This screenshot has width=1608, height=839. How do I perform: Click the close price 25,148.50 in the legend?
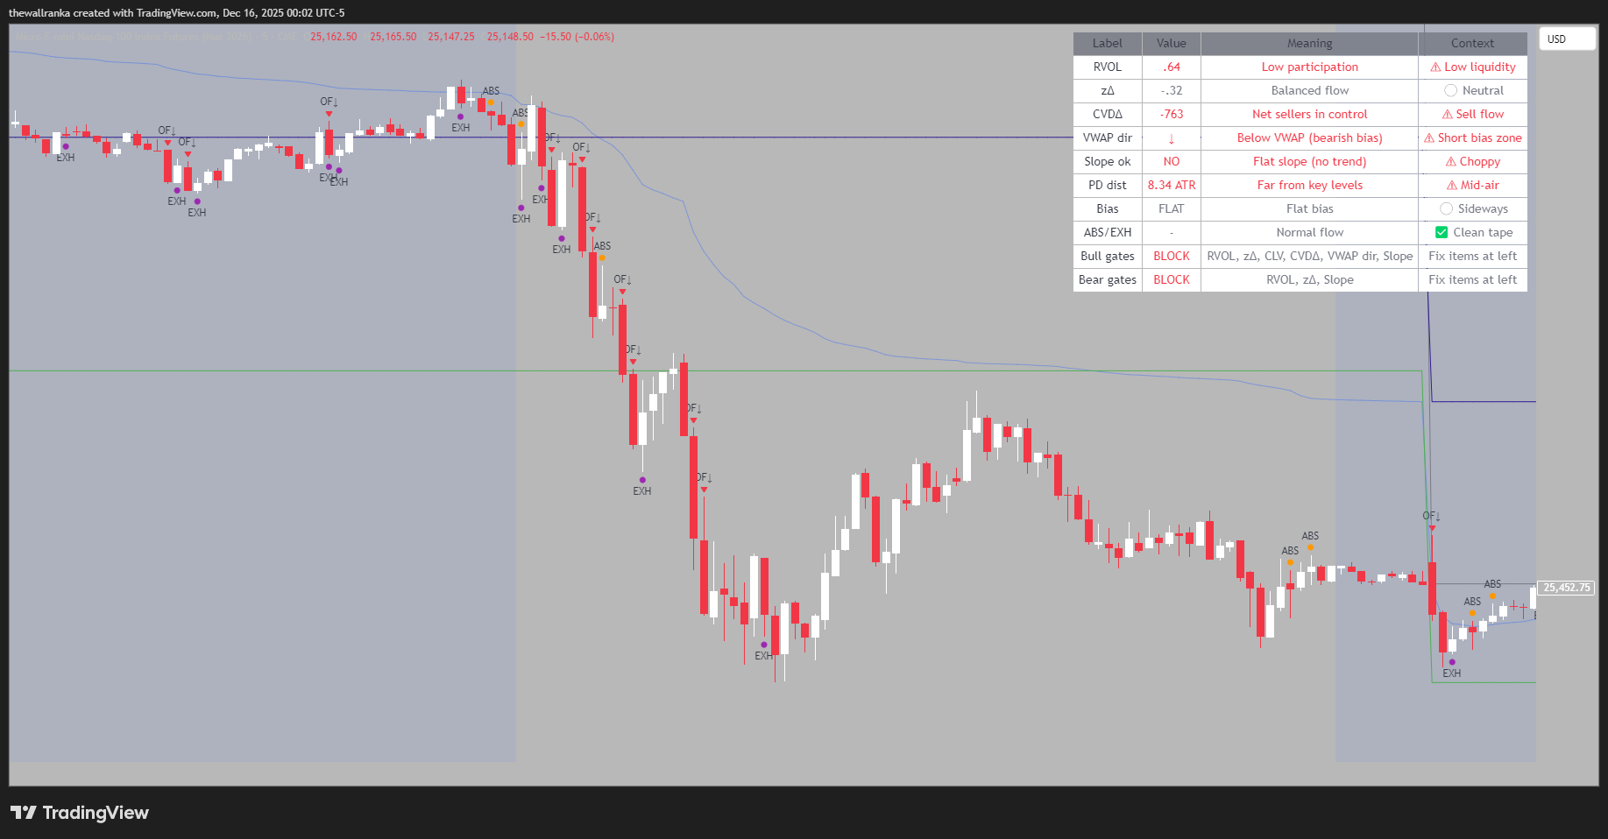[510, 37]
